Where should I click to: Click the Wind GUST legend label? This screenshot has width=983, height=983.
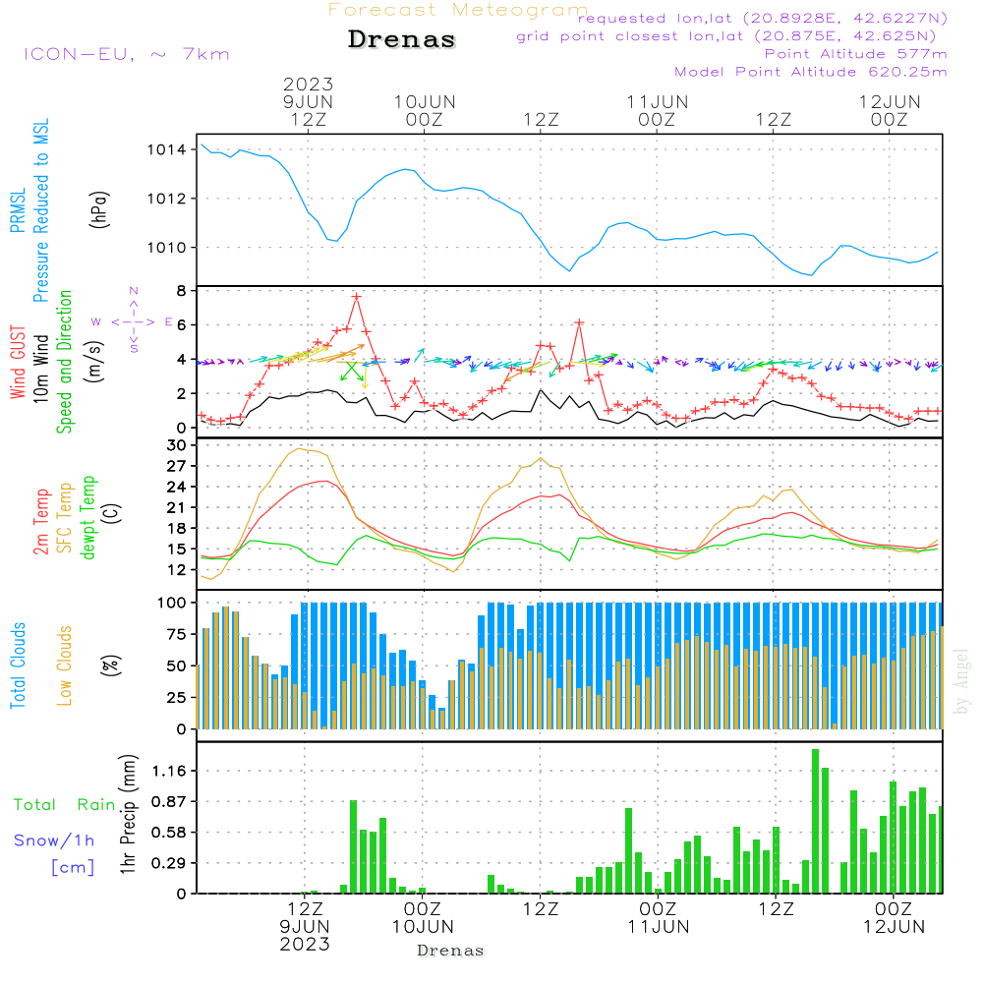tap(18, 362)
